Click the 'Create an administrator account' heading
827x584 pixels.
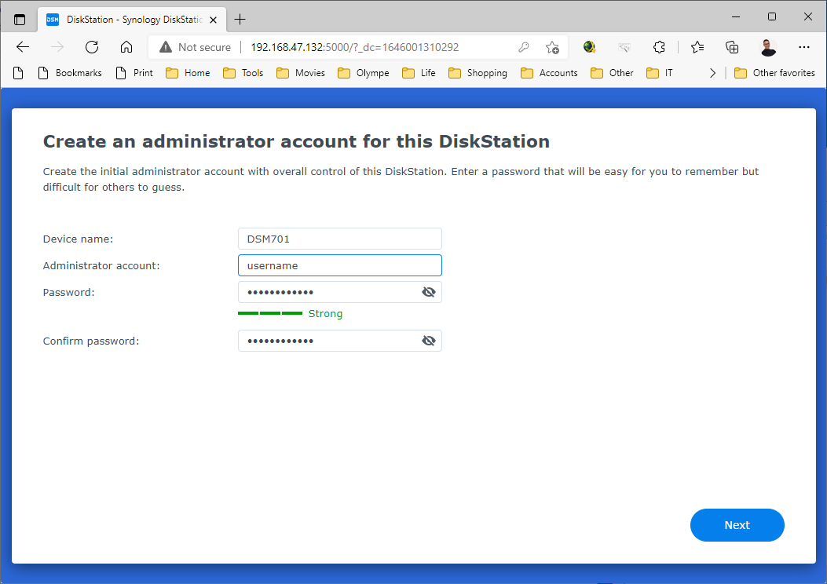click(x=296, y=141)
